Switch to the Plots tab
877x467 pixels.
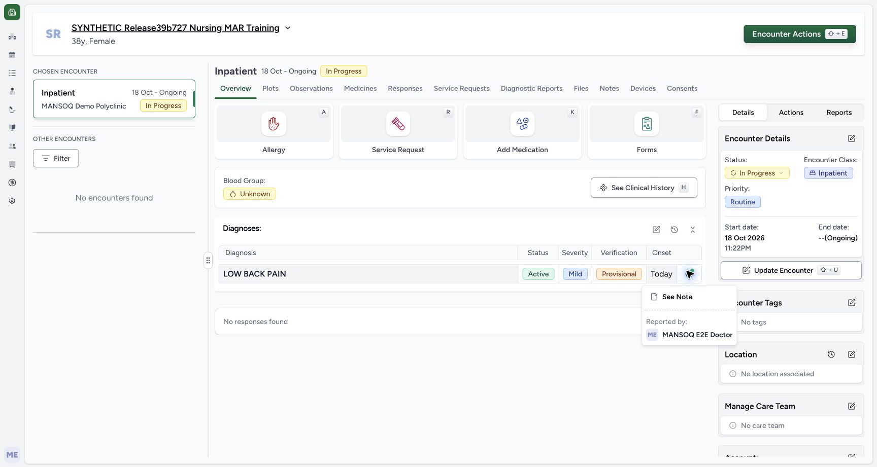271,88
